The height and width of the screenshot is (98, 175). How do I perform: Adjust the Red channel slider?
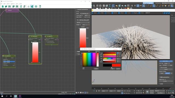109,53
